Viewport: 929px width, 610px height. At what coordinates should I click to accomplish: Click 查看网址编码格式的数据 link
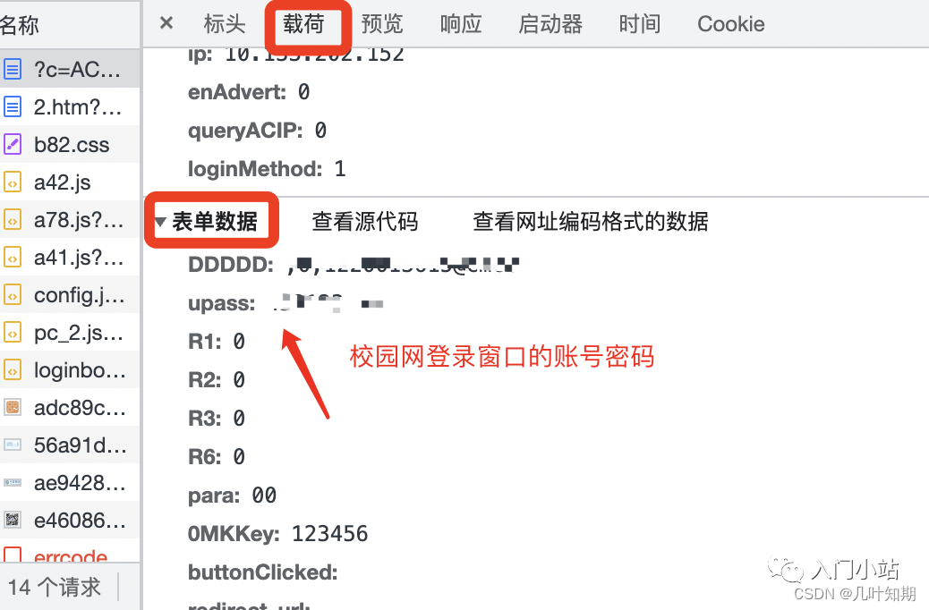coord(591,222)
